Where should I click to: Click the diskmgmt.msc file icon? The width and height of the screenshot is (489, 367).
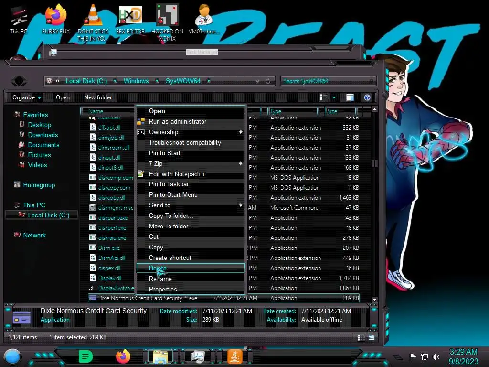[x=92, y=208]
